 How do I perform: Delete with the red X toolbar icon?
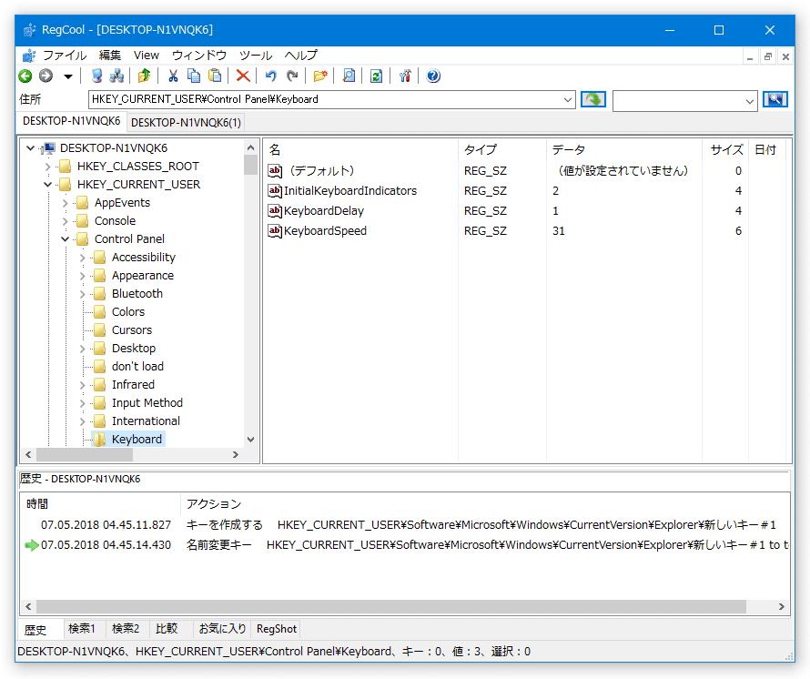pos(243,76)
